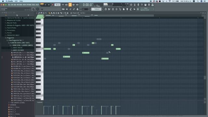Click the scissors cut icon in top toolbar
The image size is (208, 117).
(135, 5)
